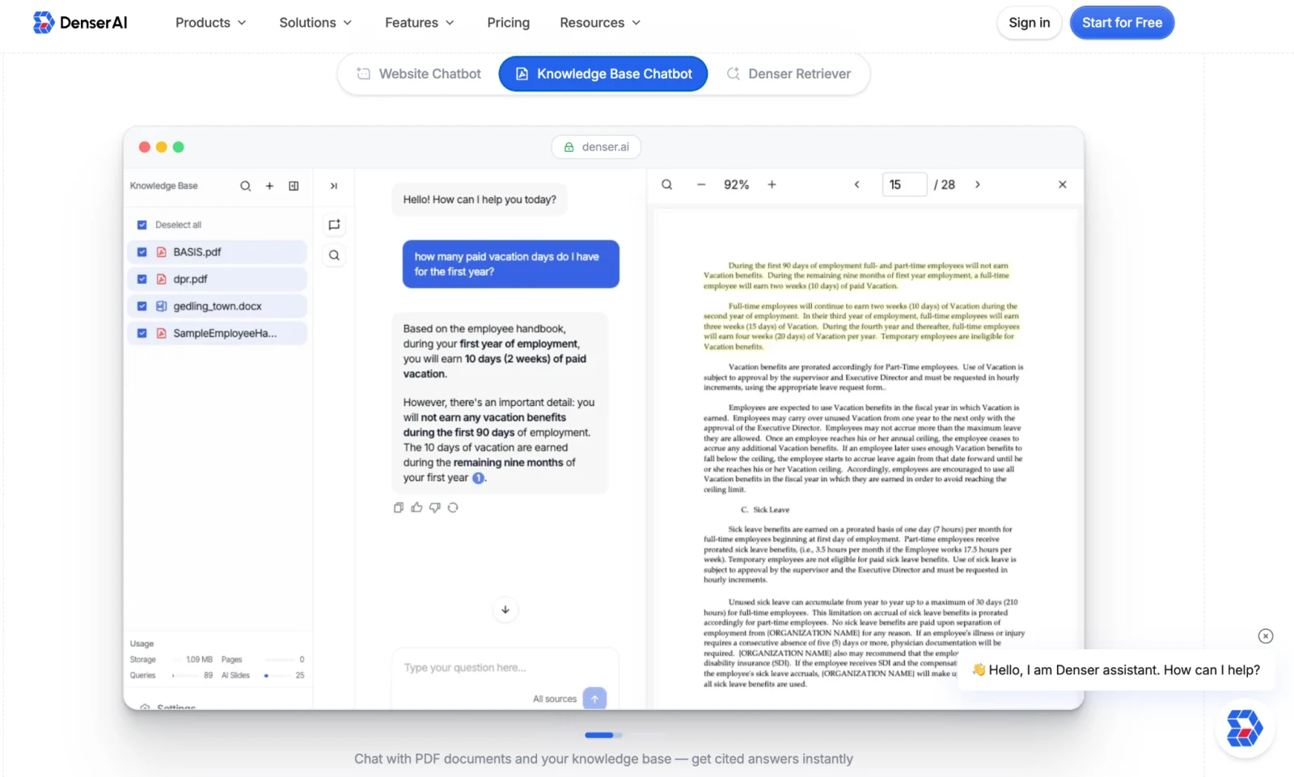Screen dimensions: 1294x777
Task: Uncheck the SampleEmployeeHa... checkbox
Action: [142, 333]
